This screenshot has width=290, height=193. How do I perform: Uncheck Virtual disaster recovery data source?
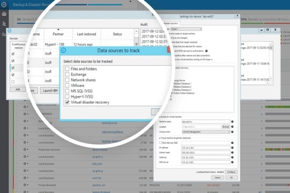pyautogui.click(x=67, y=102)
